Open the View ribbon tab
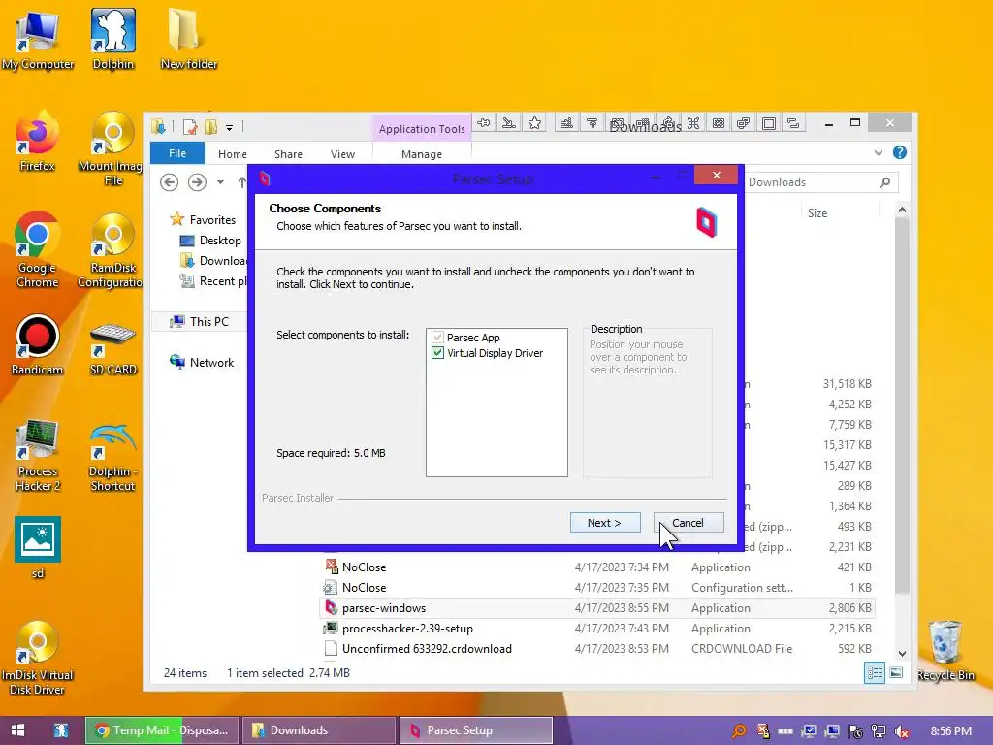 point(342,154)
